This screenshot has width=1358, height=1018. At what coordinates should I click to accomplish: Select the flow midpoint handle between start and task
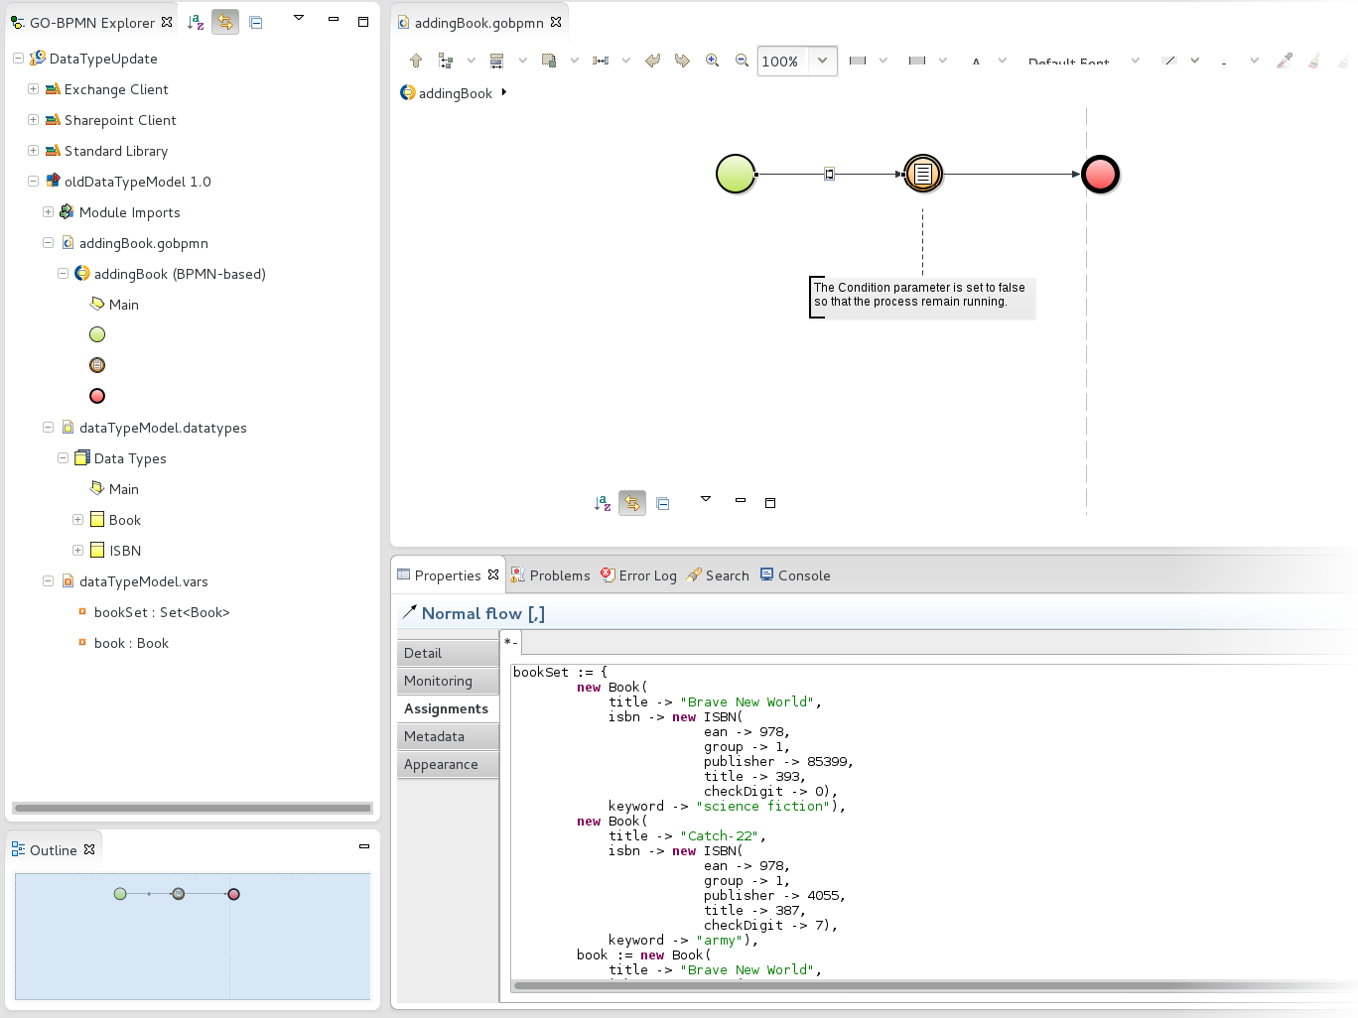click(x=829, y=174)
